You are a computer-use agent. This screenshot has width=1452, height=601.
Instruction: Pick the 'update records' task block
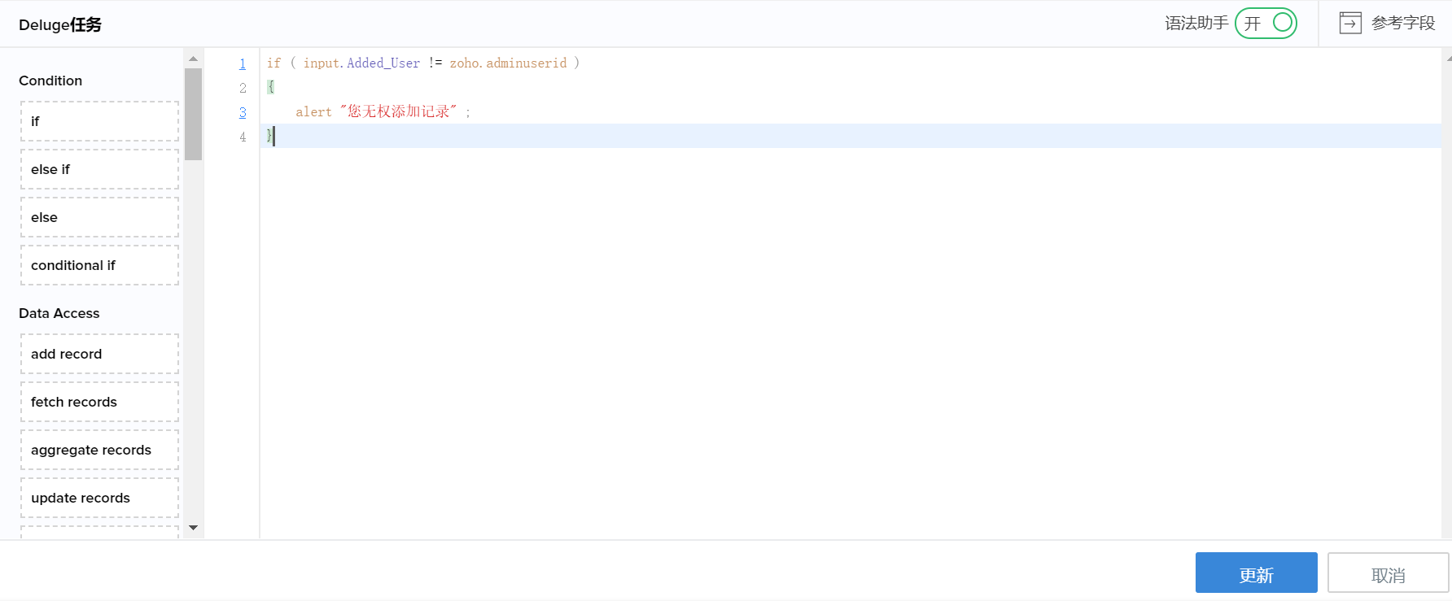coord(99,498)
